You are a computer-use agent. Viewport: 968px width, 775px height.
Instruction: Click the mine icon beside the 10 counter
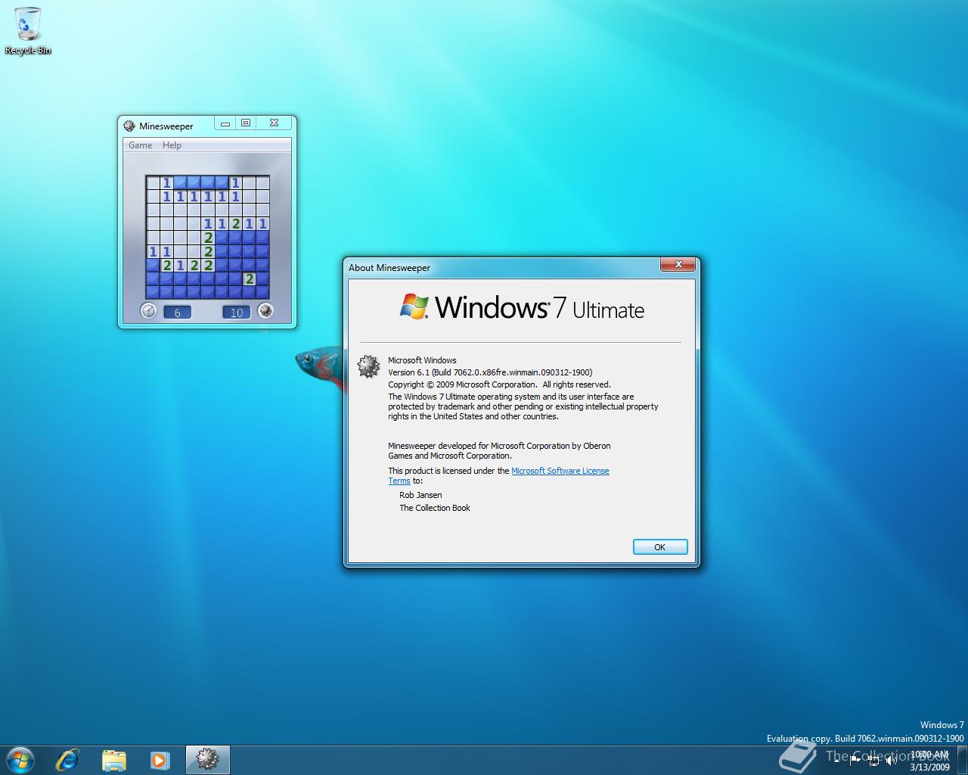(x=265, y=310)
